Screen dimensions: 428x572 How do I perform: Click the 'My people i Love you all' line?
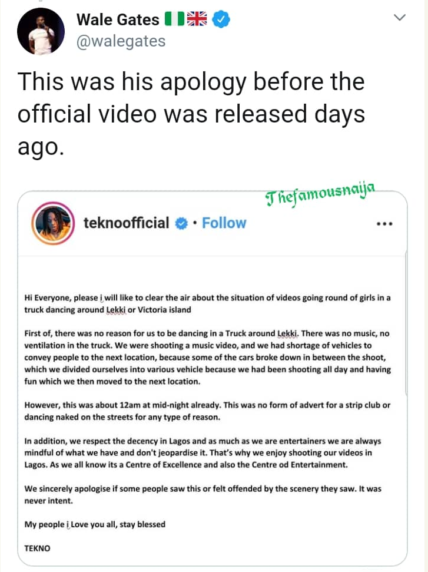[x=95, y=524]
